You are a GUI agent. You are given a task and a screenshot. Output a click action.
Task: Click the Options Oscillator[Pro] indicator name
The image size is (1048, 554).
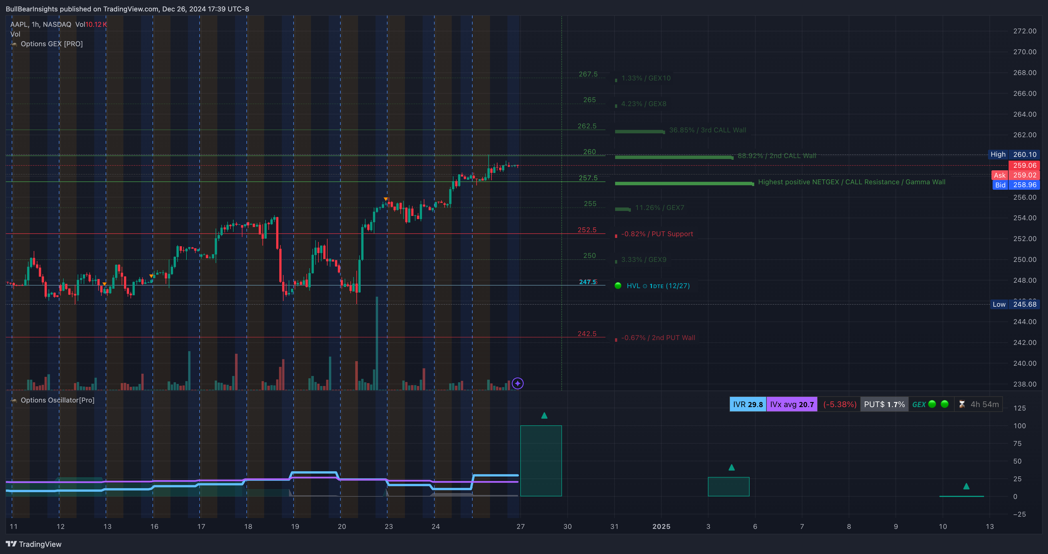click(x=57, y=400)
